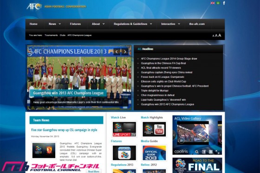This screenshot has width=260, height=173.
Task: Open headline Guangzhou captain Zheng eyes China revival
Action: pyautogui.click(x=167, y=72)
